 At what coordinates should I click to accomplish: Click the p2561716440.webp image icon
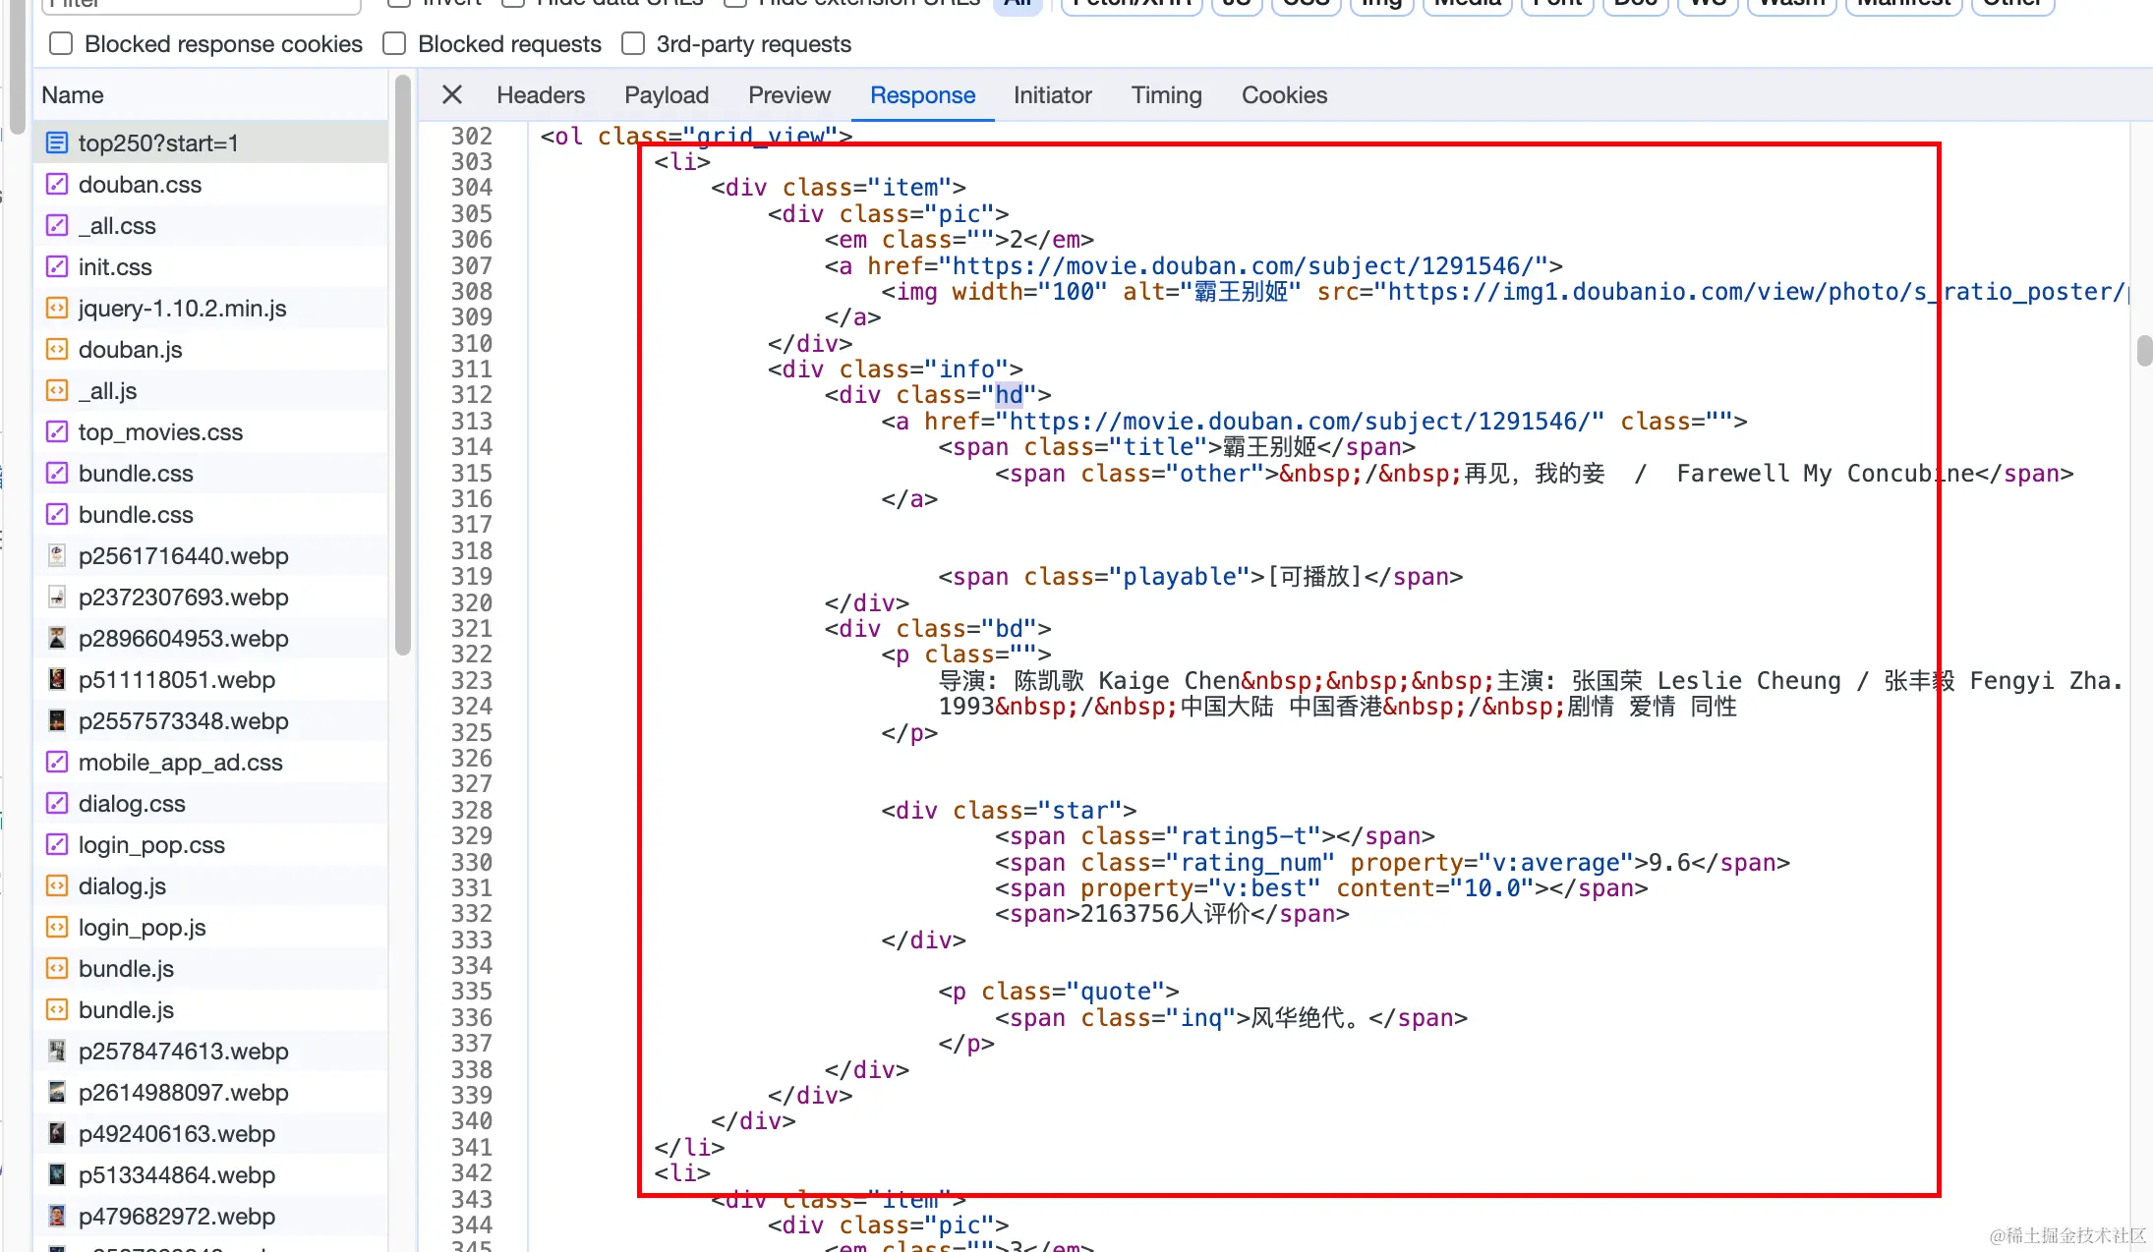(x=57, y=556)
